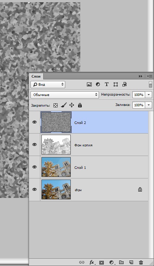Open the Layers panel options menu

coord(150,76)
